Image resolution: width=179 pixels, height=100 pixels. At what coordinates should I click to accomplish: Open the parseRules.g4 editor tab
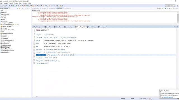click(x=103, y=27)
